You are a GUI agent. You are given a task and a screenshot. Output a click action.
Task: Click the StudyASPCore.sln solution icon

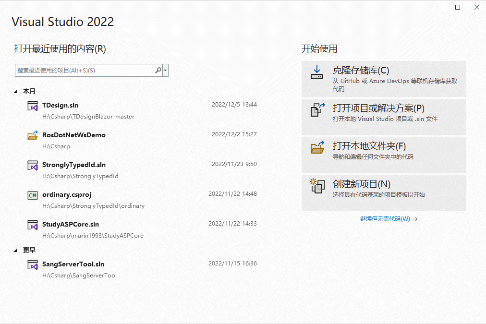coord(32,224)
